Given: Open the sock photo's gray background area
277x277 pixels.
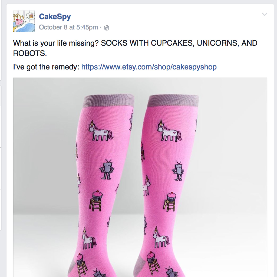Looking at the screenshot, I should [x=230, y=159].
